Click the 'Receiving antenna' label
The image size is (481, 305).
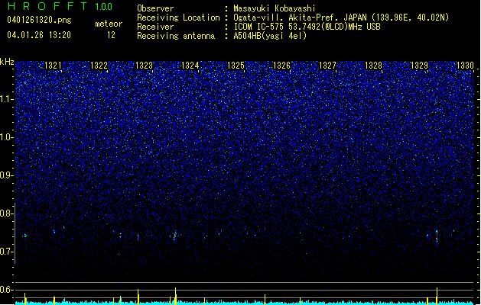pos(176,36)
